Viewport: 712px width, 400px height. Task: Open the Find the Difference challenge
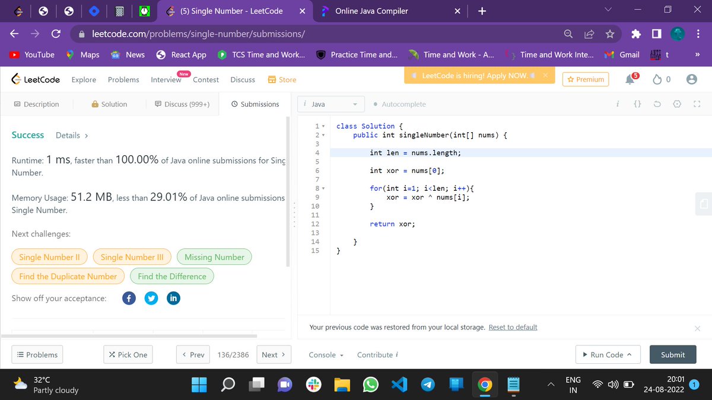coord(172,276)
